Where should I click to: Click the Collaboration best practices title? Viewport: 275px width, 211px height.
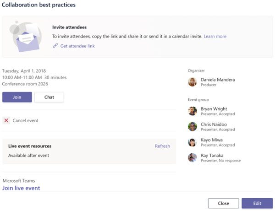point(39,5)
